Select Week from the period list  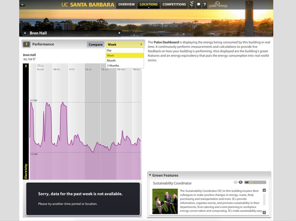[x=125, y=56]
